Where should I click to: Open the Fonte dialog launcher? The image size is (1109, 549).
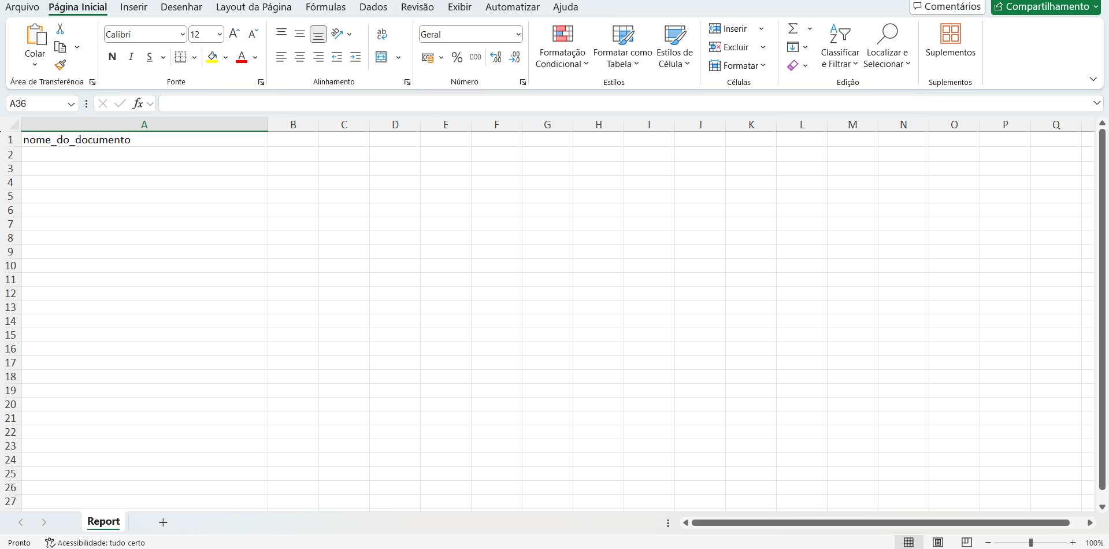pos(261,82)
